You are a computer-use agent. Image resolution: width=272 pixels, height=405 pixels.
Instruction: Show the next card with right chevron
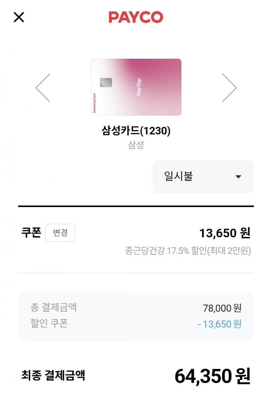pyautogui.click(x=229, y=88)
